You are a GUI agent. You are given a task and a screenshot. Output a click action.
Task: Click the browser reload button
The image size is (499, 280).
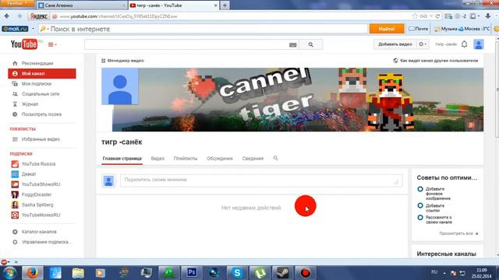437,16
